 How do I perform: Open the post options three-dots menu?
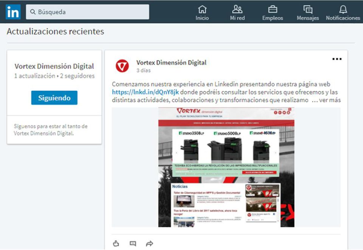[x=337, y=59]
